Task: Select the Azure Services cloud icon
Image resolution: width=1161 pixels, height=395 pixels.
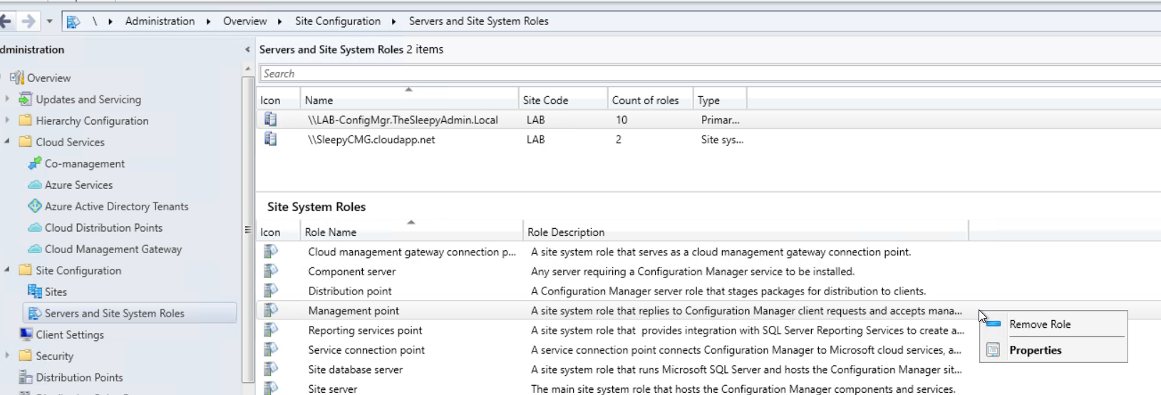Action: coord(34,185)
